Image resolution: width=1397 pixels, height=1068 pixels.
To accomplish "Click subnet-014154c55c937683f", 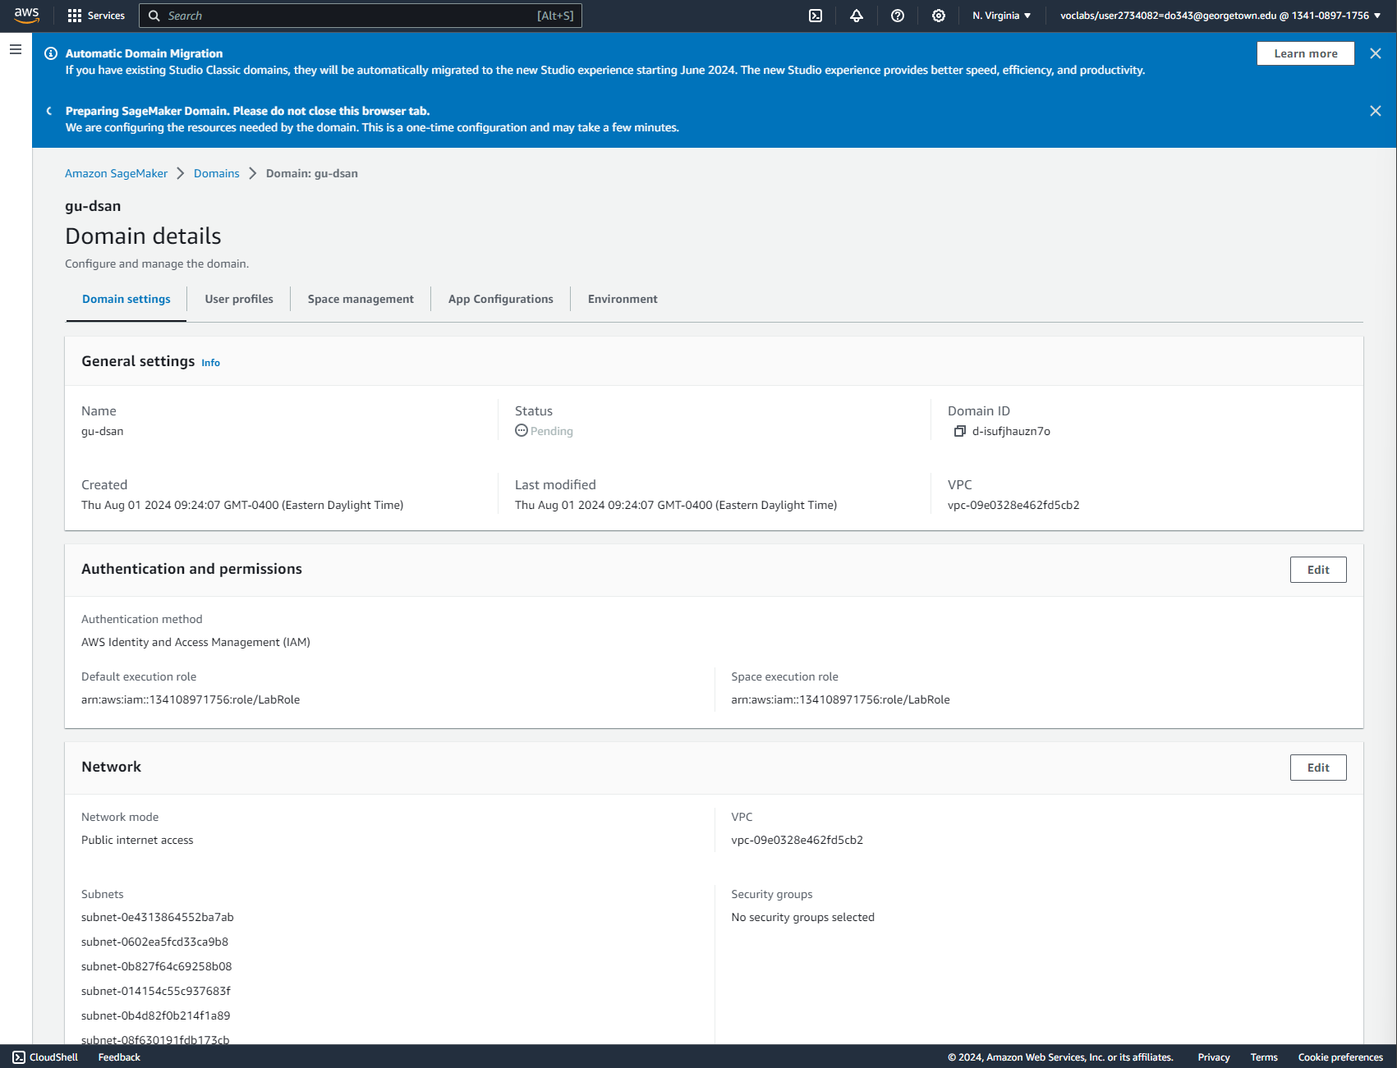I will click(x=156, y=991).
